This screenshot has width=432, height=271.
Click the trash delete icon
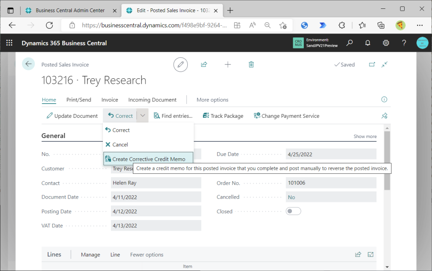coord(251,64)
